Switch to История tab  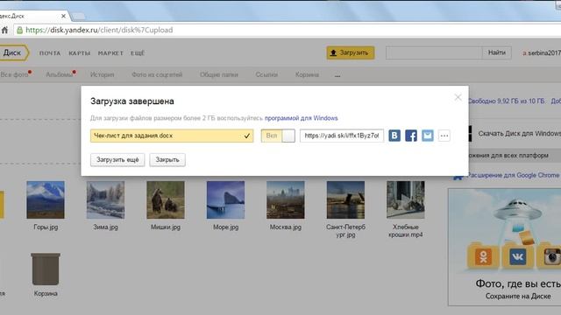point(102,74)
